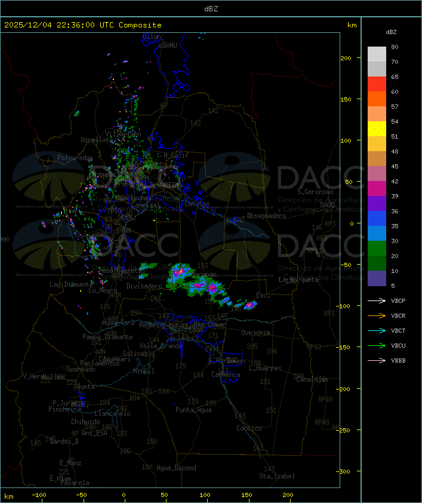Pick the green swatch between 30 and 20
This screenshot has width=422, height=503.
click(x=377, y=249)
